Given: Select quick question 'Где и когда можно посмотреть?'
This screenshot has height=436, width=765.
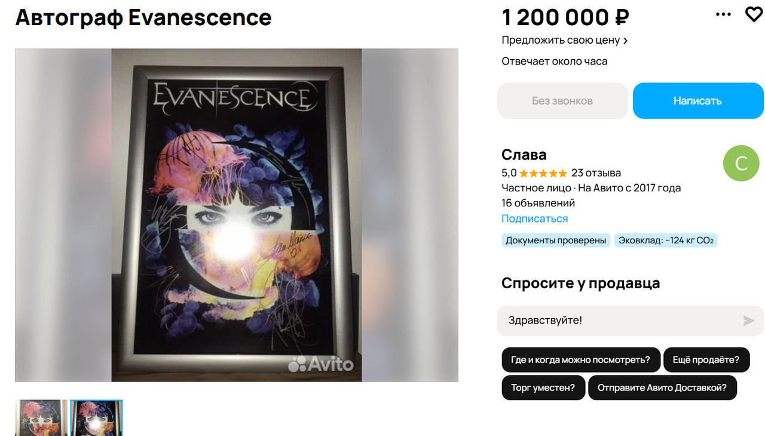Looking at the screenshot, I should tap(580, 360).
